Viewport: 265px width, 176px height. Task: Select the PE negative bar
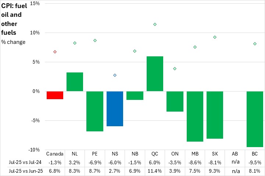tap(95, 111)
